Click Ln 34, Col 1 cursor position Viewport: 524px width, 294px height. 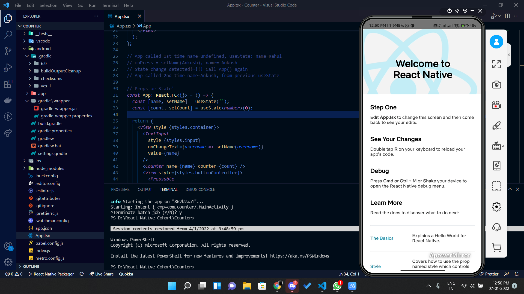tap(349, 274)
